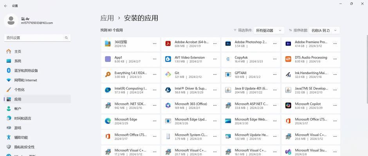The image size is (368, 156).
Task: Open more options for Microsoft Edge
Action: click(155, 121)
